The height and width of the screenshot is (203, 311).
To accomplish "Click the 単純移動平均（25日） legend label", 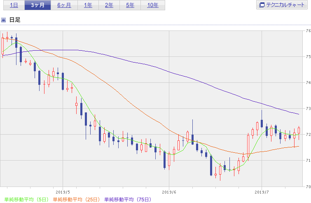I will tap(76, 199).
